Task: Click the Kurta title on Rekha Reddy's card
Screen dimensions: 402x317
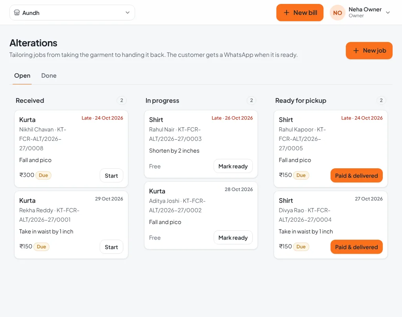Action: point(27,200)
